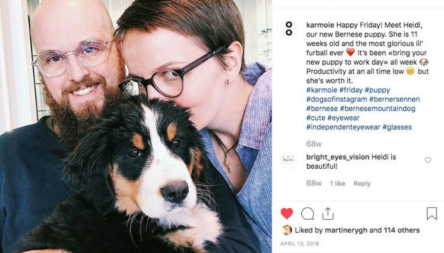This screenshot has height=253, width=444.
Task: Open the #bernesemountaindog hashtag
Action: (378, 109)
